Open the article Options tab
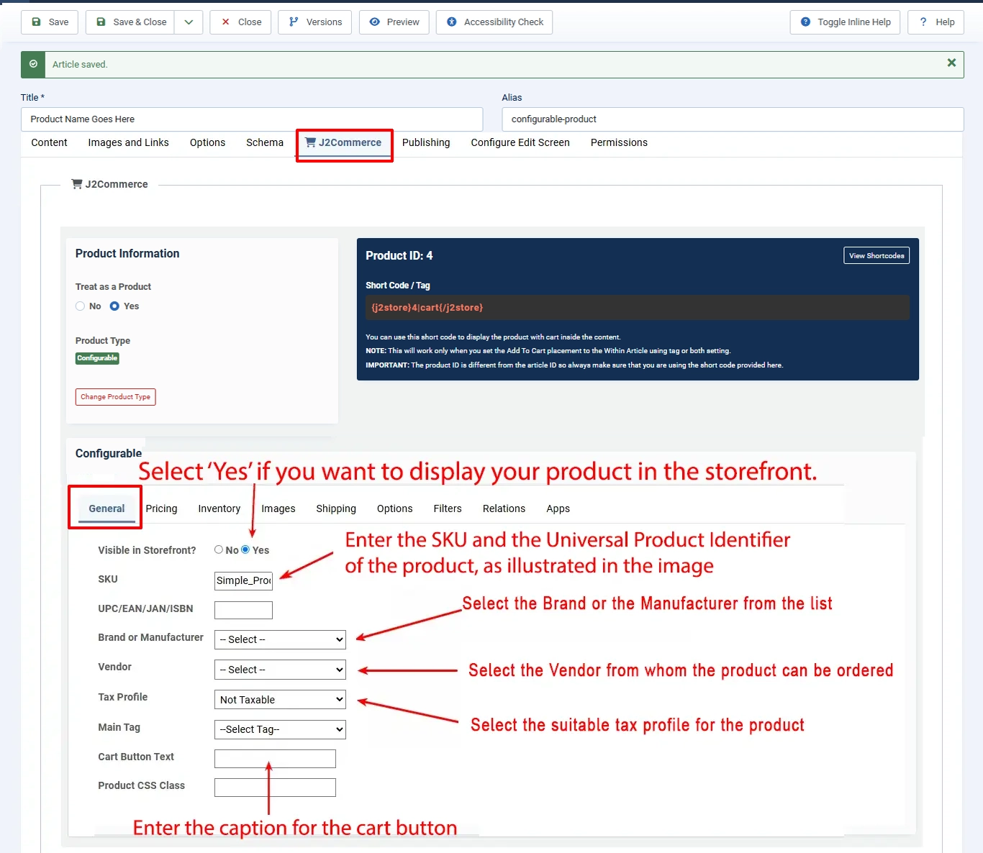 [x=207, y=142]
